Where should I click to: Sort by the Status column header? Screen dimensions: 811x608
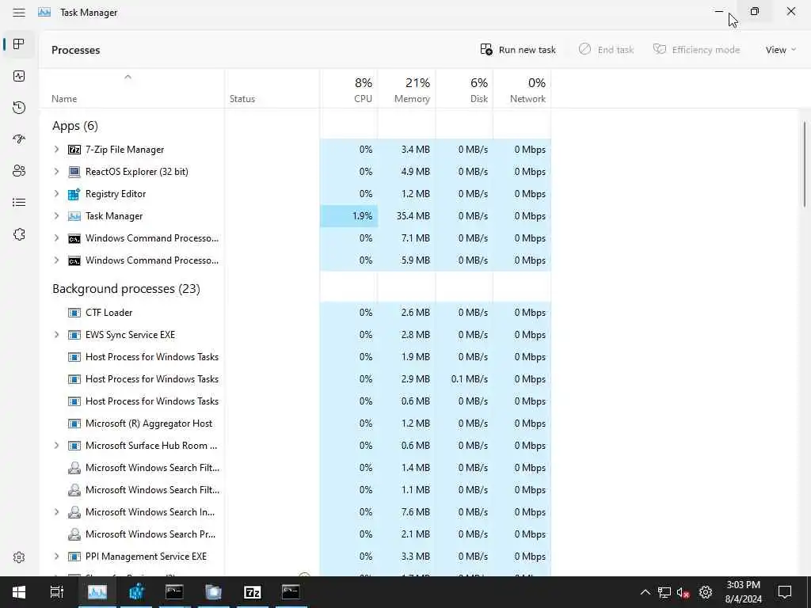pyautogui.click(x=272, y=89)
